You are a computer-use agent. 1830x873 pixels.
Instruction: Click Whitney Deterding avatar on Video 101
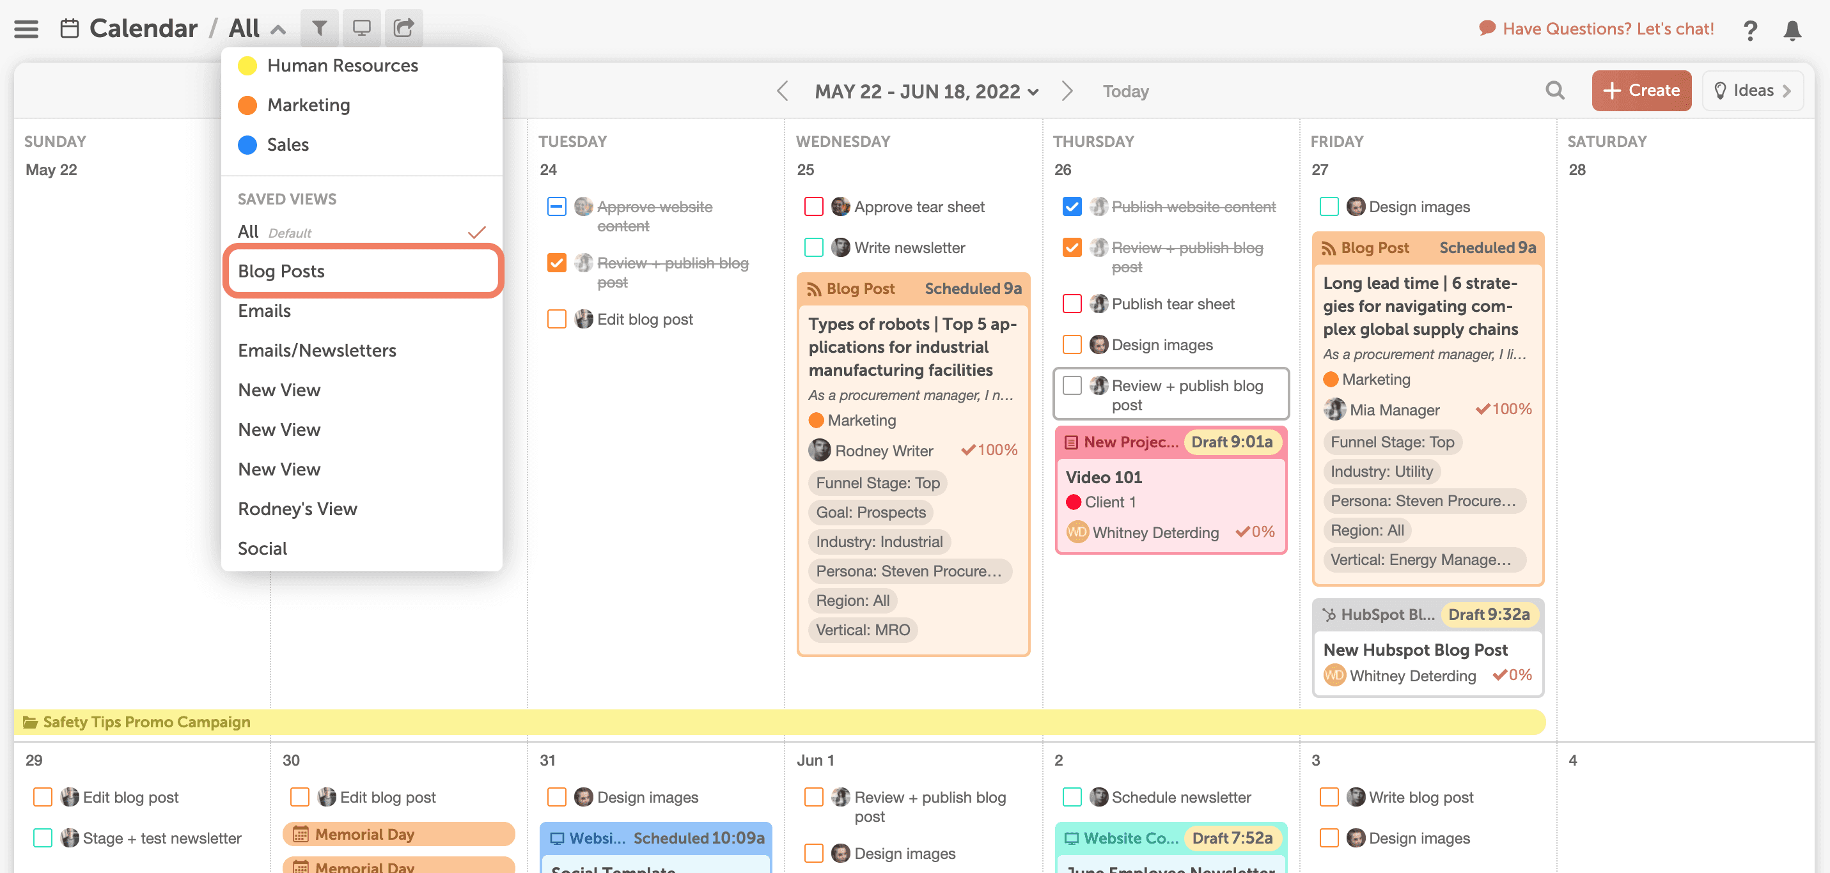(x=1077, y=532)
